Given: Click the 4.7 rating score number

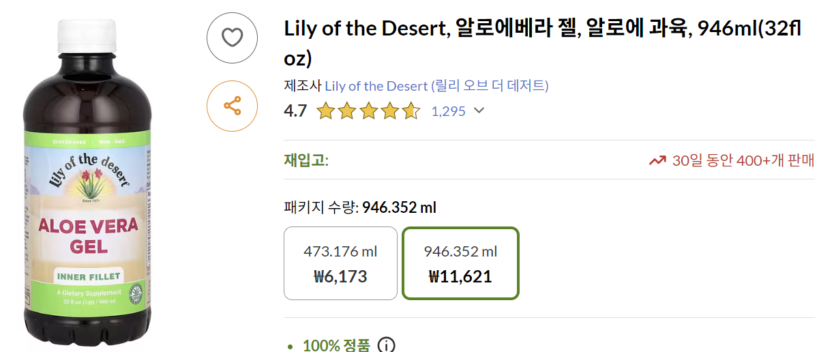Looking at the screenshot, I should pyautogui.click(x=295, y=111).
